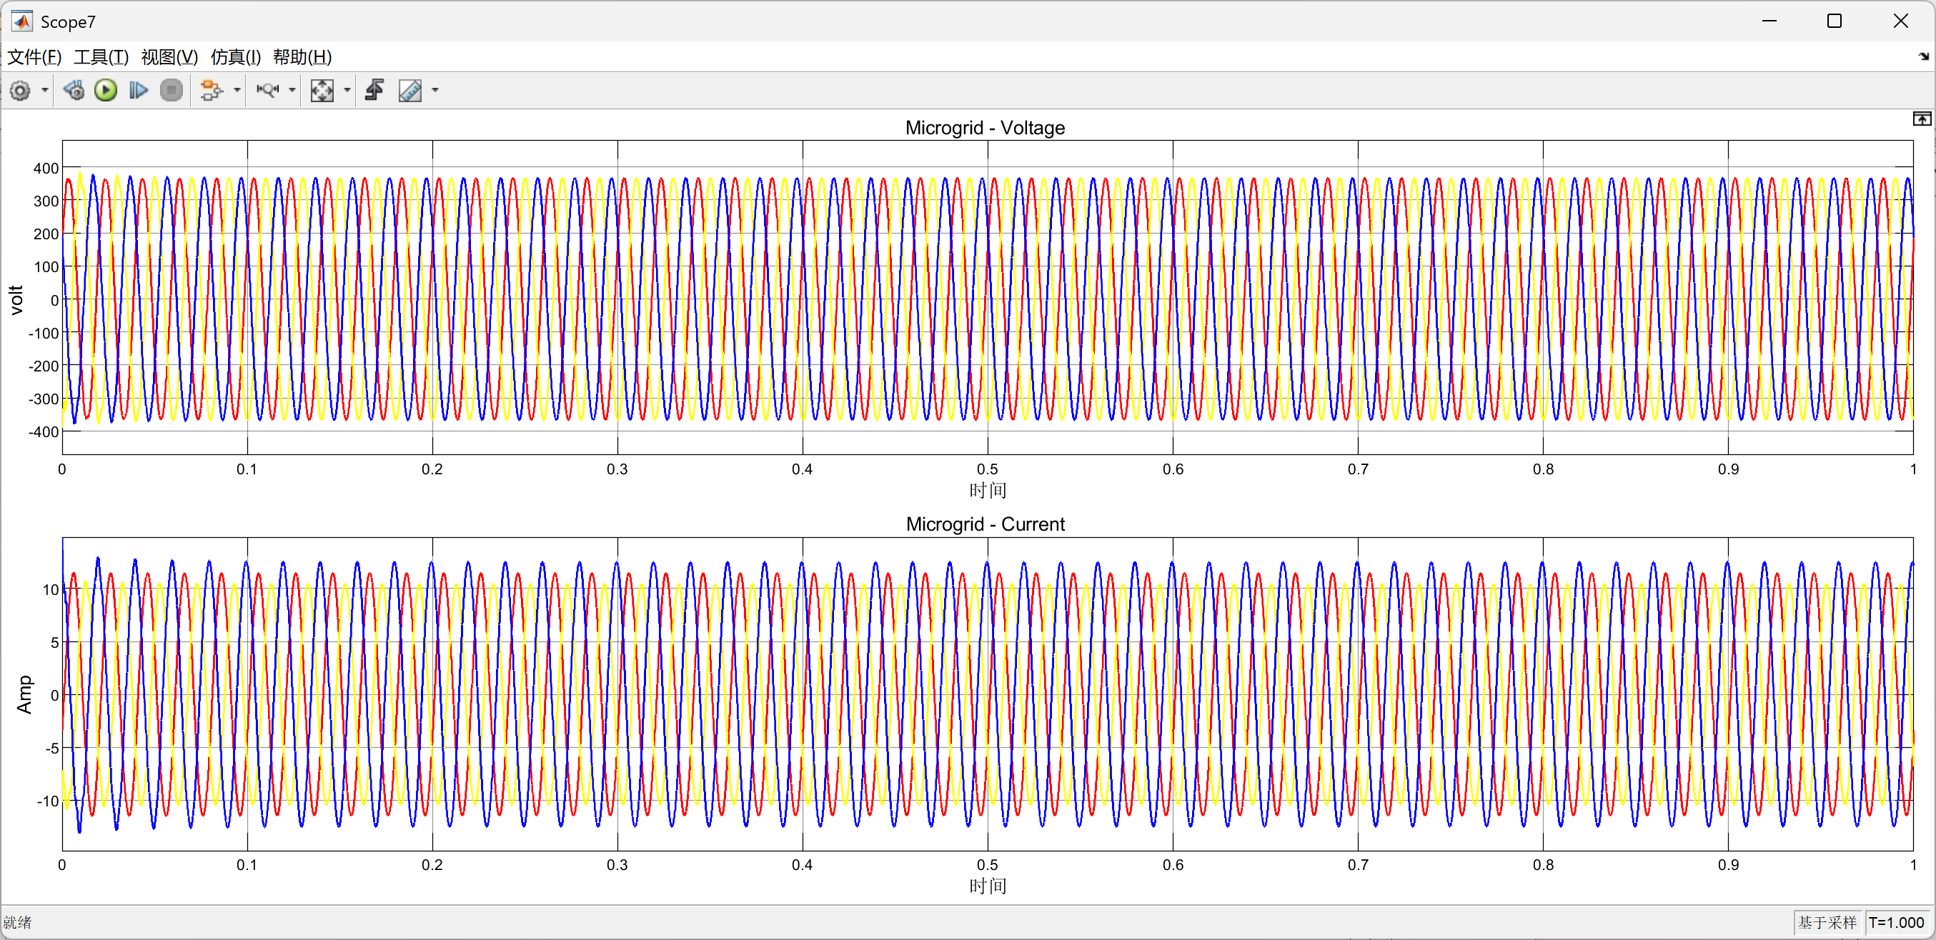Click the Step Back simulation icon
The height and width of the screenshot is (940, 1936).
(74, 91)
